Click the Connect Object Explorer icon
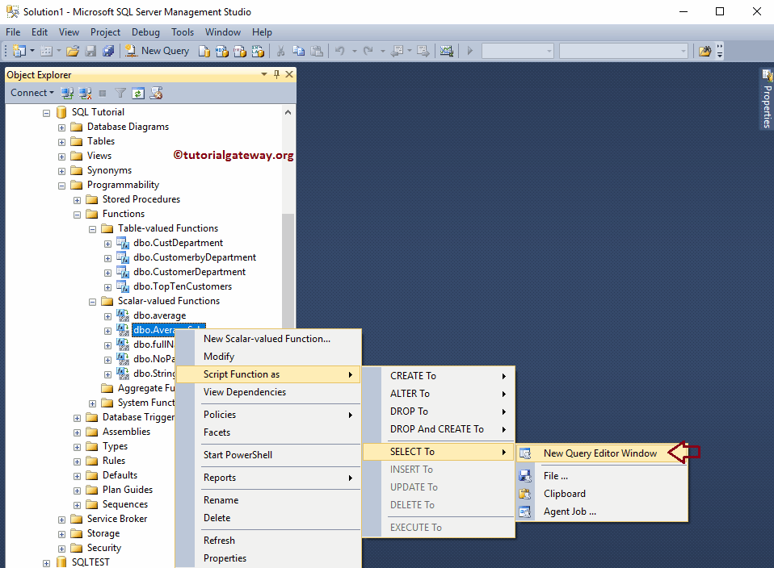The width and height of the screenshot is (774, 568). [x=68, y=93]
